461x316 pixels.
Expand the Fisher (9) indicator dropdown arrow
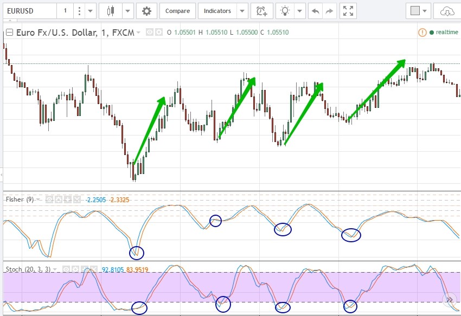[x=38, y=199]
